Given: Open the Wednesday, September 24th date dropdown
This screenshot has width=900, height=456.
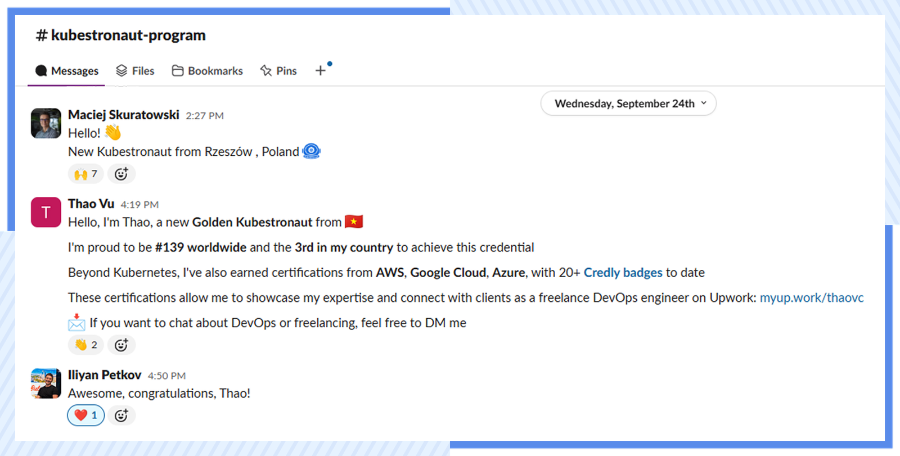Looking at the screenshot, I should pyautogui.click(x=628, y=103).
